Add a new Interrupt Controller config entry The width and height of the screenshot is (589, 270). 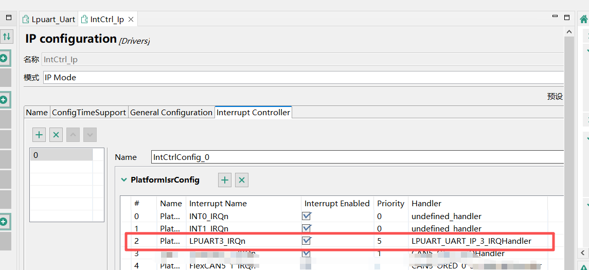tap(39, 135)
